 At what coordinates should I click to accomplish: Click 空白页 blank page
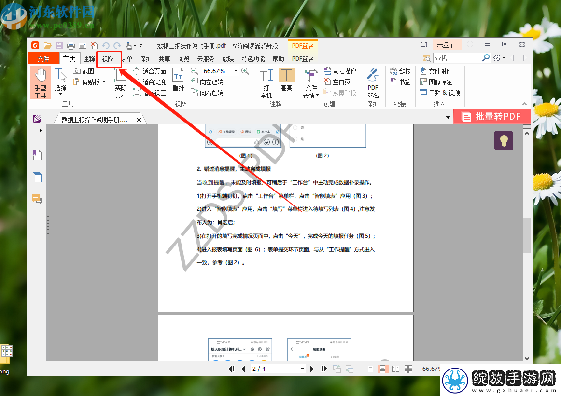[x=337, y=82]
